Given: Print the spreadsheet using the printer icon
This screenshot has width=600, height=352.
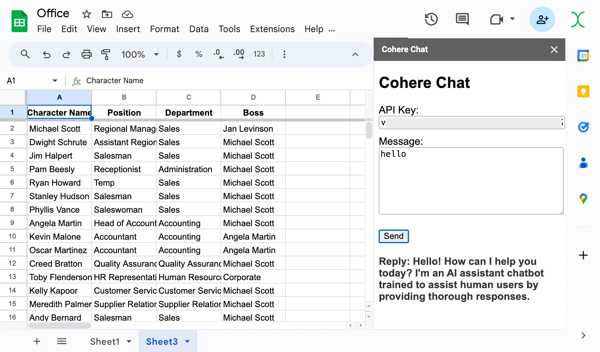Looking at the screenshot, I should coord(86,54).
